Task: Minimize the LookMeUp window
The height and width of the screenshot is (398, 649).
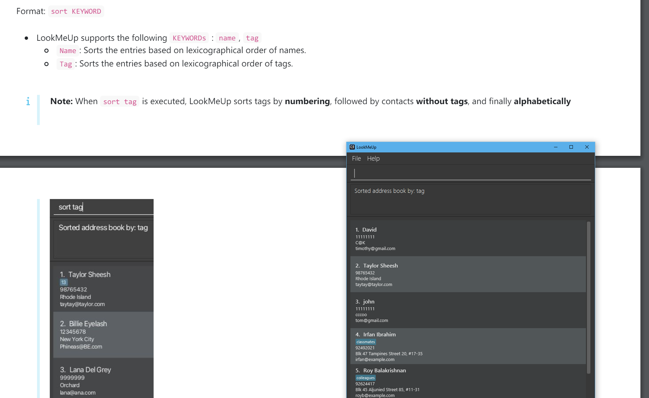Action: point(555,147)
